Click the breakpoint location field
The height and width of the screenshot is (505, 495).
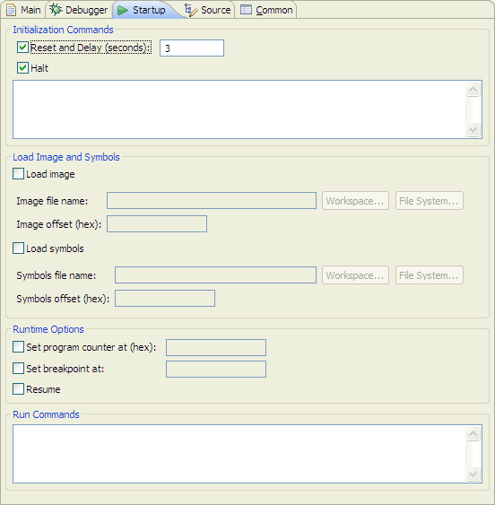[x=216, y=369]
